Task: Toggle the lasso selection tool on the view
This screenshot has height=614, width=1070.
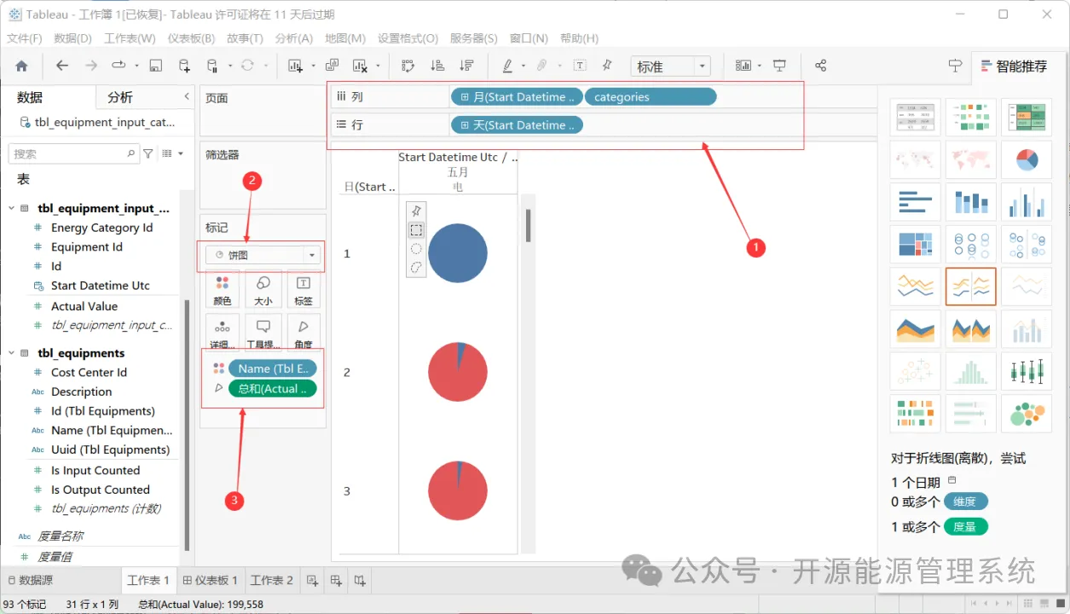Action: click(417, 267)
